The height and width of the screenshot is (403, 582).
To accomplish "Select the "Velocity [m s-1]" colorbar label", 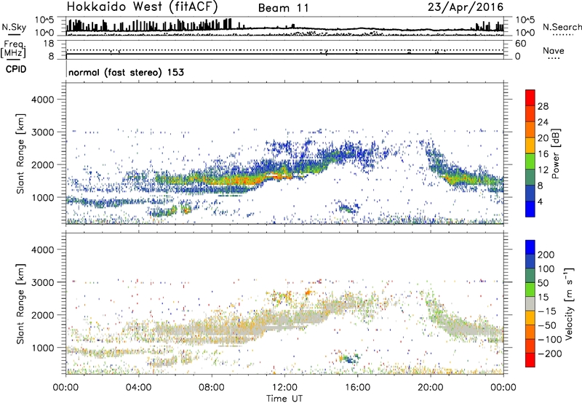I will click(569, 303).
